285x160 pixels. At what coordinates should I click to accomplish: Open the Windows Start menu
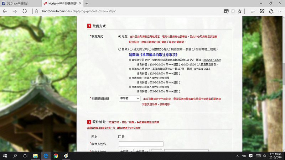[x=5, y=156]
